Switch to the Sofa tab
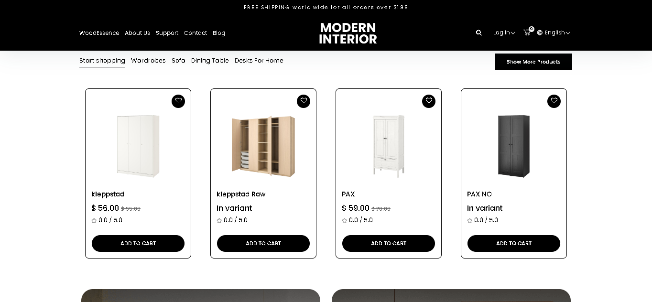652x302 pixels. tap(178, 61)
